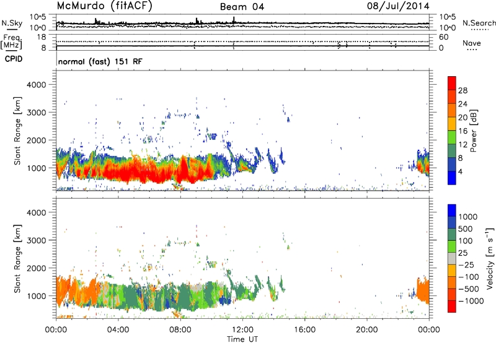Click the 16 value on Power colorbar
This screenshot has width=496, height=343.
coord(463,131)
